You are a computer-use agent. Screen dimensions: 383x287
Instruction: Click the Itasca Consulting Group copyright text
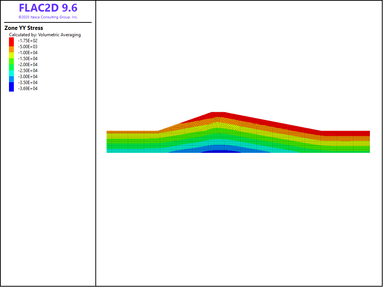[48, 17]
